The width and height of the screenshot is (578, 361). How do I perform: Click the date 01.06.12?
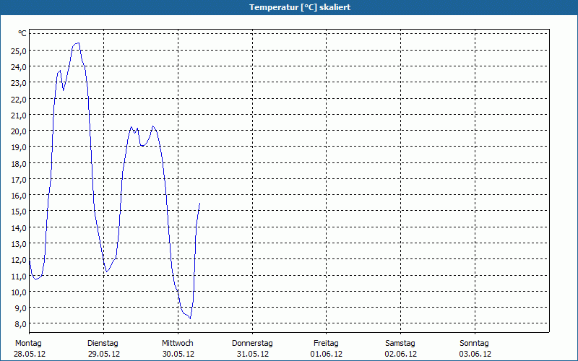click(327, 354)
